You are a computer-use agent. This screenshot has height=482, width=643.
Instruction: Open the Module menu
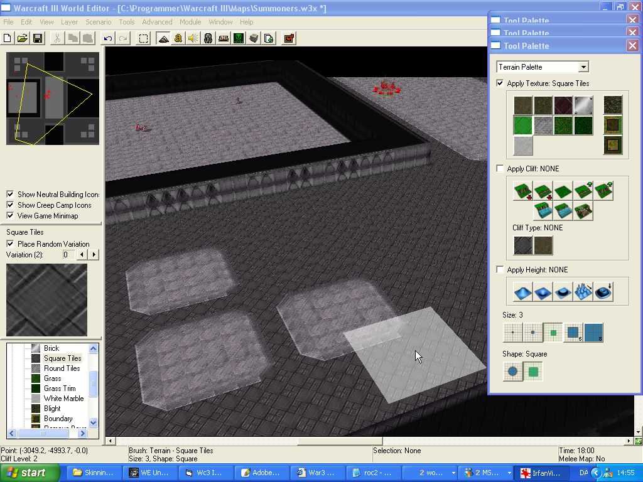coord(190,22)
